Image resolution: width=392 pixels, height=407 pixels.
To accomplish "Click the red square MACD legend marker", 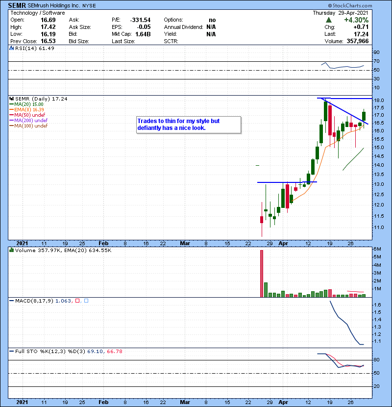I will 77,301.
